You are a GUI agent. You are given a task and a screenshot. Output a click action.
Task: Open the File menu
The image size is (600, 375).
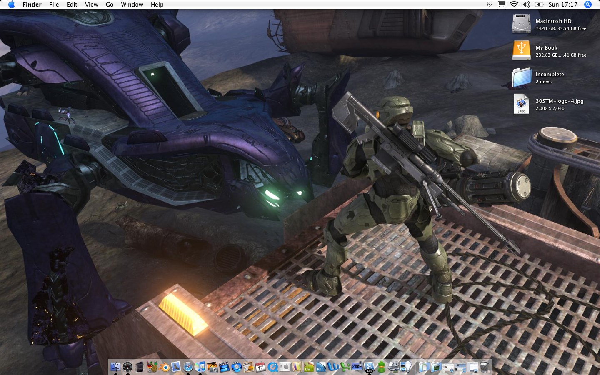coord(54,5)
